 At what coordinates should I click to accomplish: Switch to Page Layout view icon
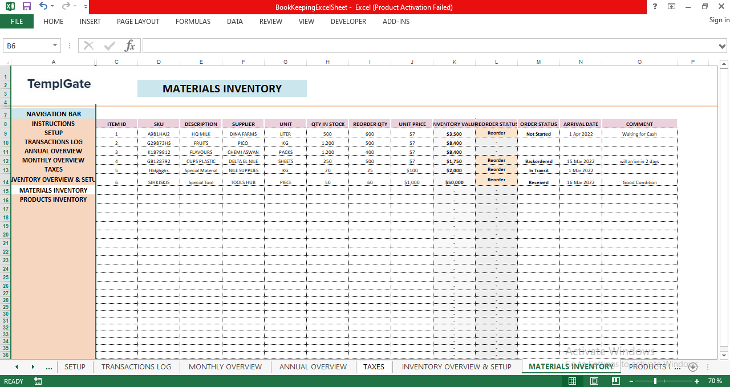pyautogui.click(x=595, y=381)
